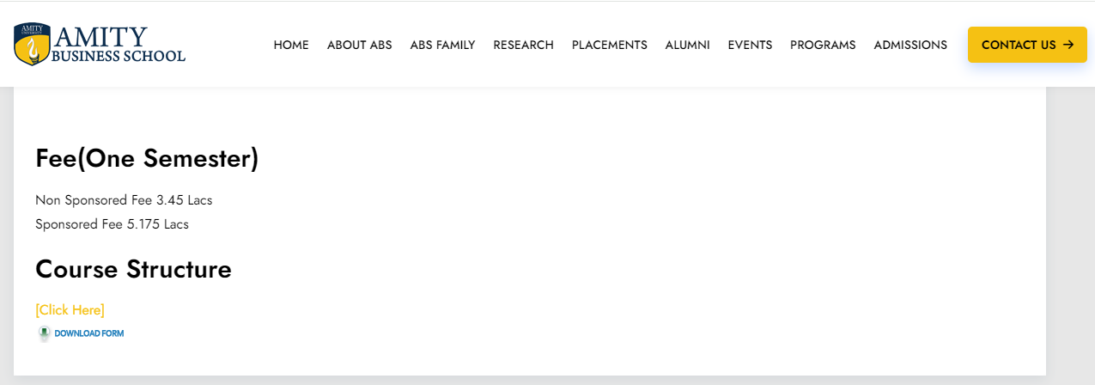Open the RESEARCH section
The image size is (1095, 385).
(x=523, y=45)
